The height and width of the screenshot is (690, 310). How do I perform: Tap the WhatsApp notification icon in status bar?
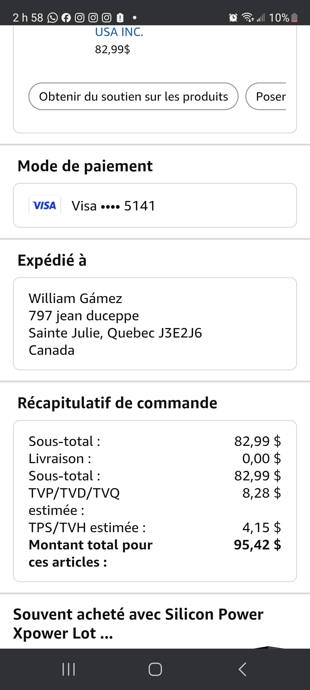53,18
